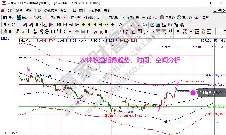This screenshot has height=135, width=226.
Task: Open the candlestick style dropdown arrow
Action: pos(40,25)
